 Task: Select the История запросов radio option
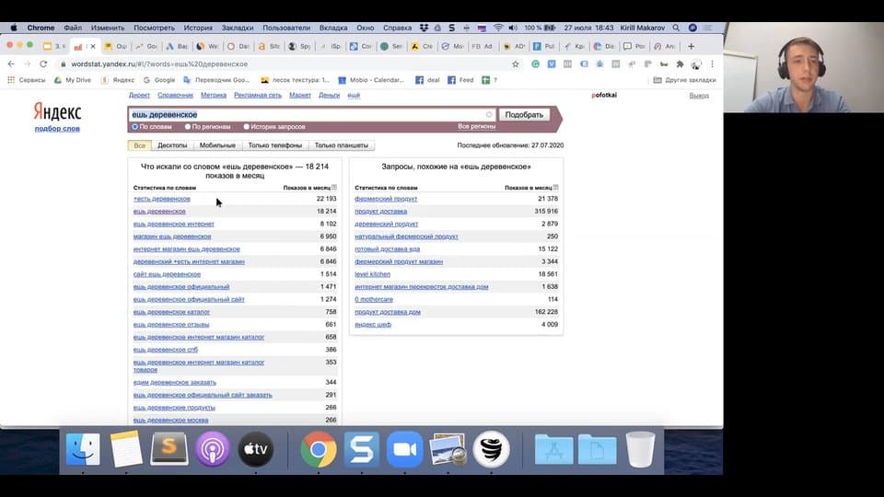[x=247, y=127]
